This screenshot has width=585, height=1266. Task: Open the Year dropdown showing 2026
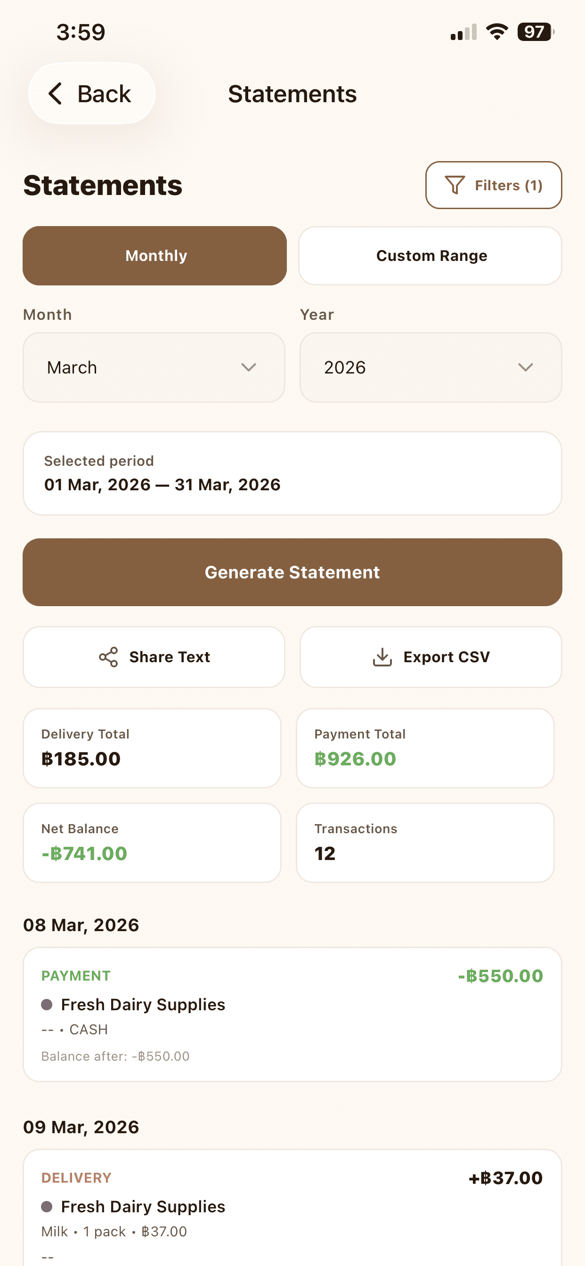431,368
